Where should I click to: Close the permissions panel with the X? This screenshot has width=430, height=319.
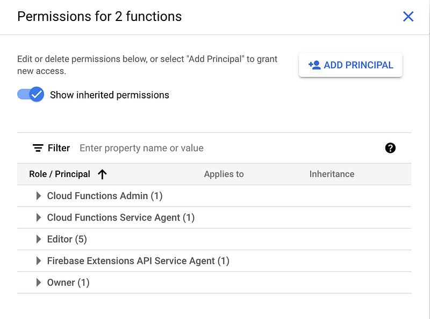408,17
